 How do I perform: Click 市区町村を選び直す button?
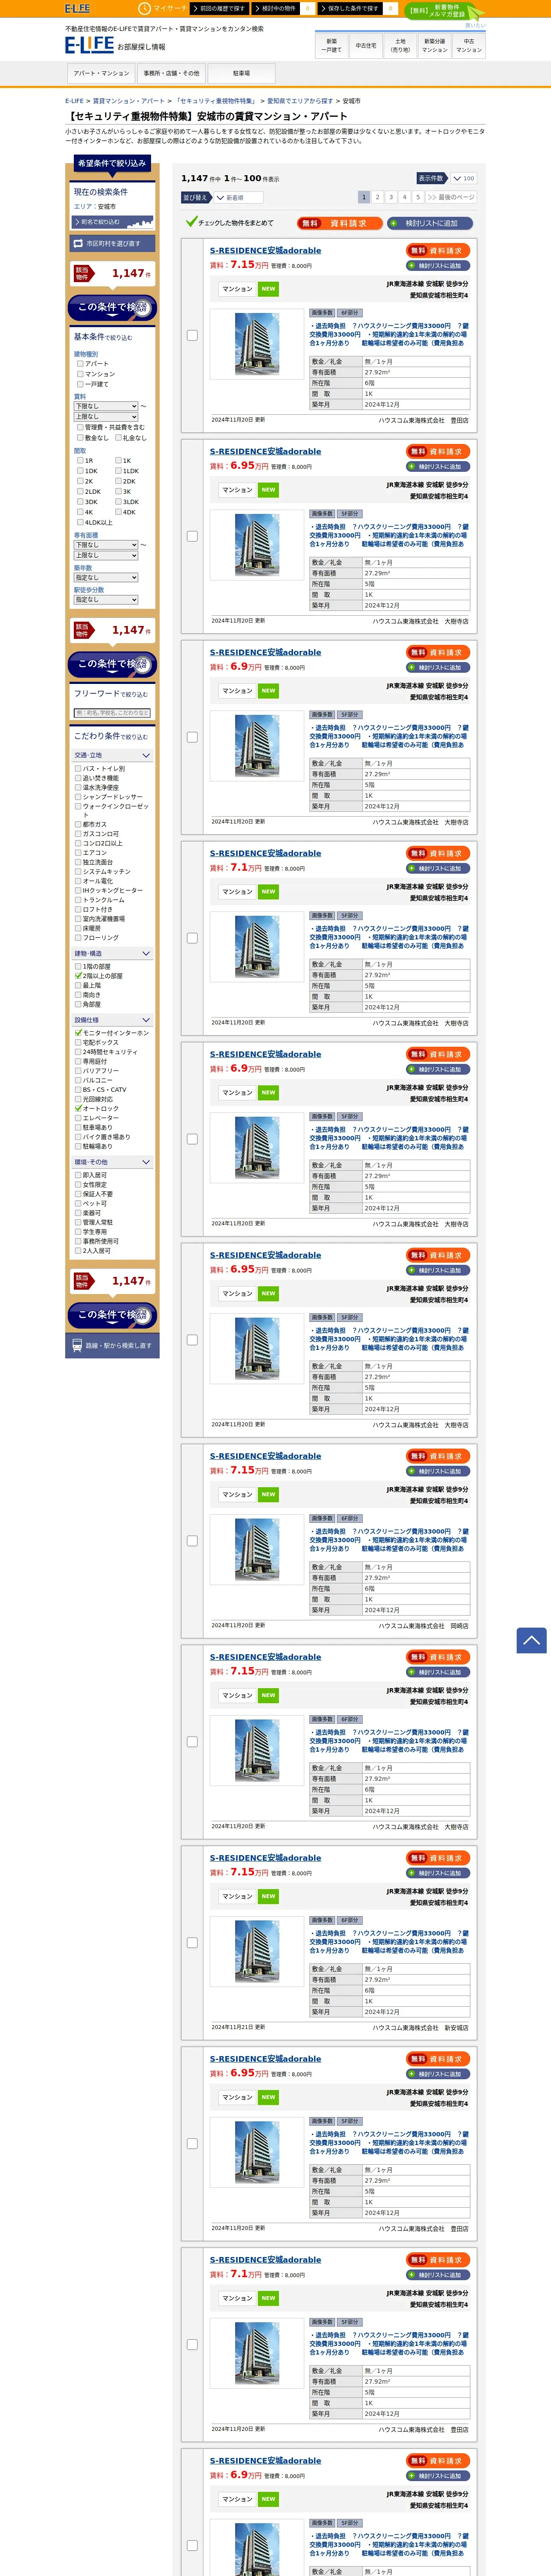111,243
